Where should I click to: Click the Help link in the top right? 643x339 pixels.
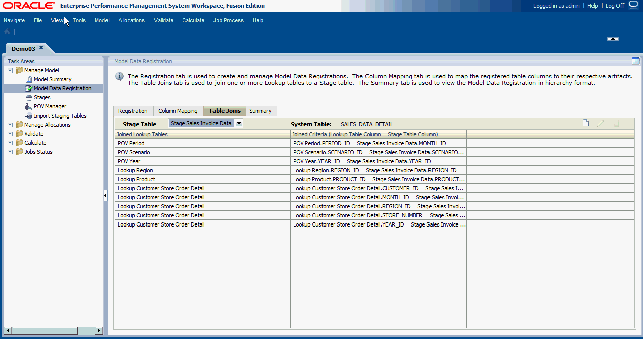click(593, 6)
